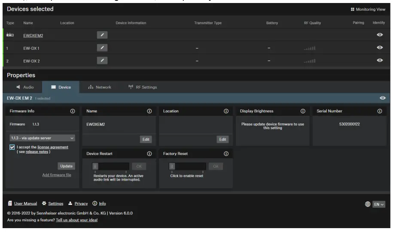Open the Settings link in footer
This screenshot has width=396, height=232.
click(x=56, y=204)
